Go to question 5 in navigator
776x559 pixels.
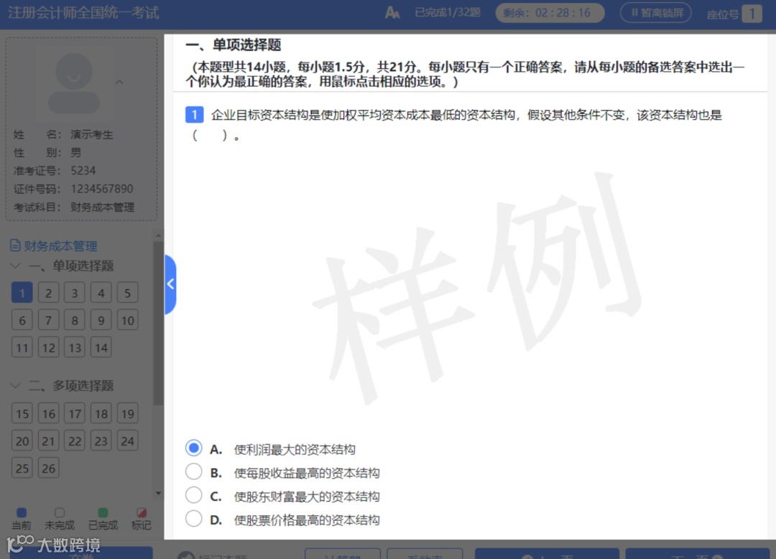click(x=128, y=293)
